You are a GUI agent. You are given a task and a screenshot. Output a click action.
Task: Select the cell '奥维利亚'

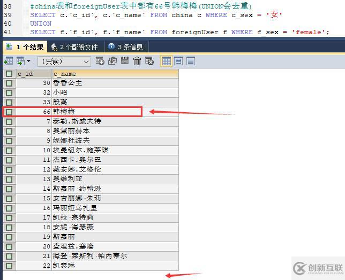(x=115, y=180)
